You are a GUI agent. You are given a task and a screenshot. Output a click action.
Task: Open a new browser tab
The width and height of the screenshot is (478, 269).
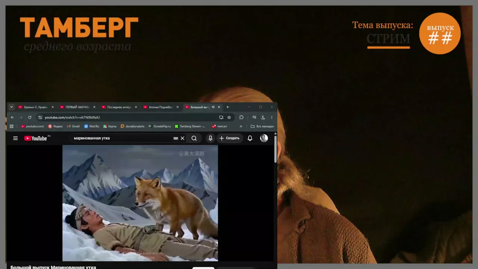[x=228, y=107]
